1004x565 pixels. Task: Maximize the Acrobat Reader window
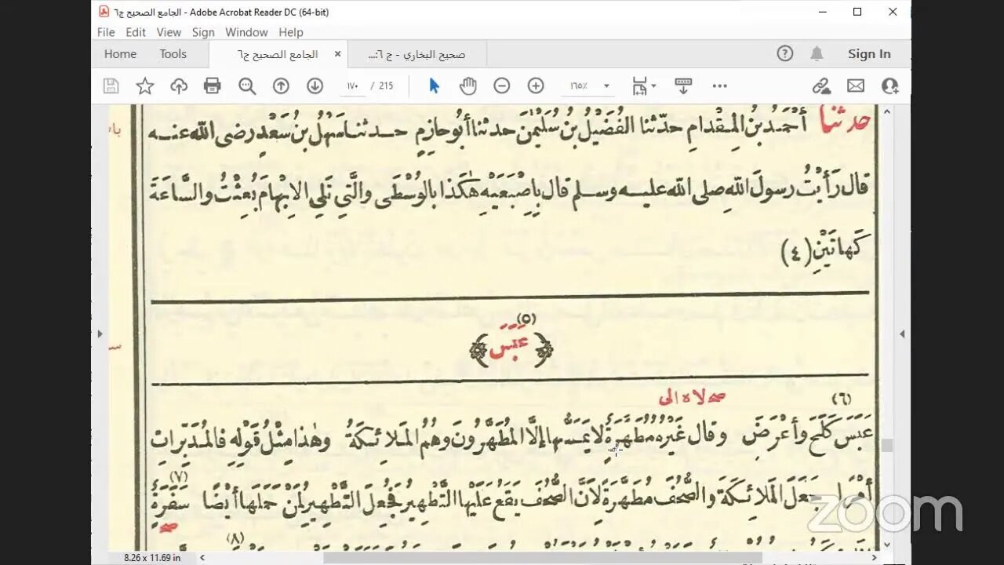pyautogui.click(x=857, y=12)
